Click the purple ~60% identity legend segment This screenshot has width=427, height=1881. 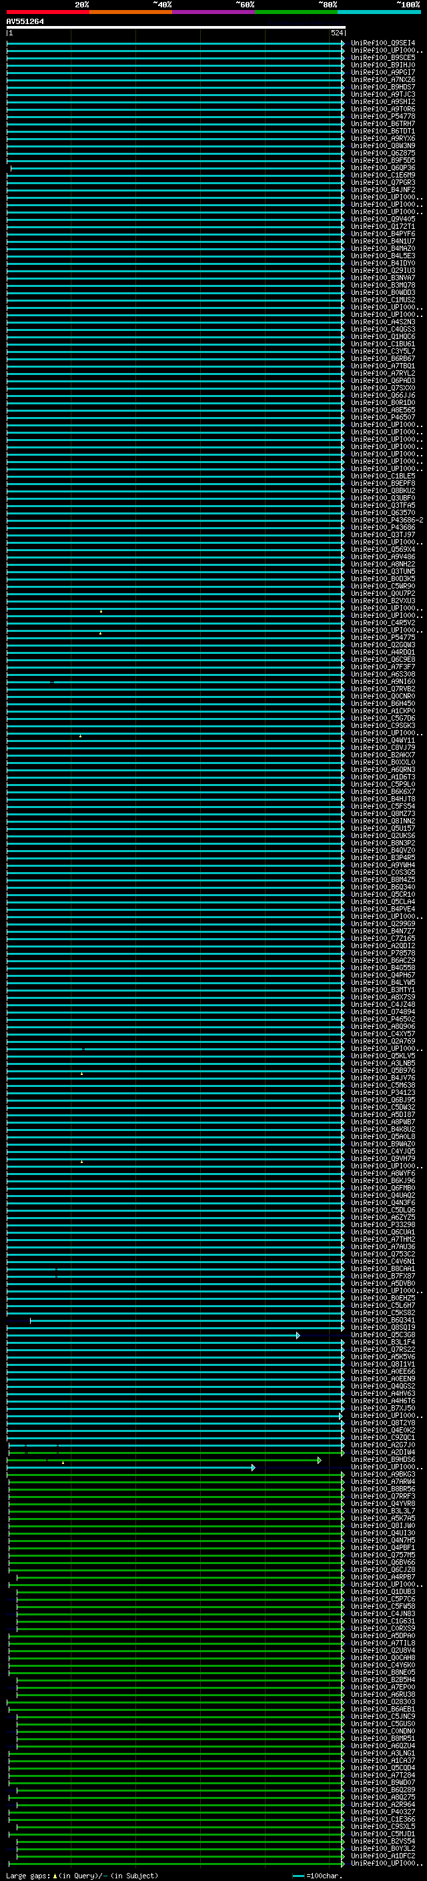click(214, 12)
